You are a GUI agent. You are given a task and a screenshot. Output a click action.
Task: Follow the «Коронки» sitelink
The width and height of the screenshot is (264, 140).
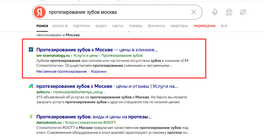(99, 71)
